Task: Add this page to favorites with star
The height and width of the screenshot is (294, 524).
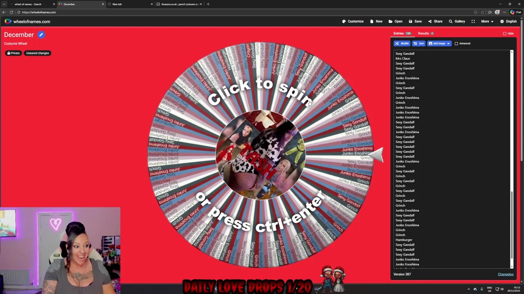Action: click(x=482, y=12)
